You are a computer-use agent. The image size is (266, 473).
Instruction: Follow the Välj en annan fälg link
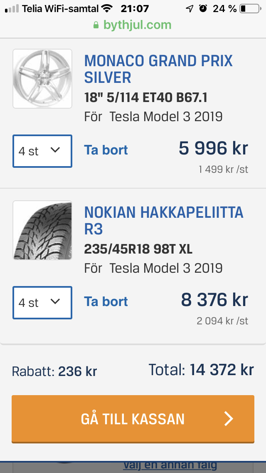pos(170,465)
